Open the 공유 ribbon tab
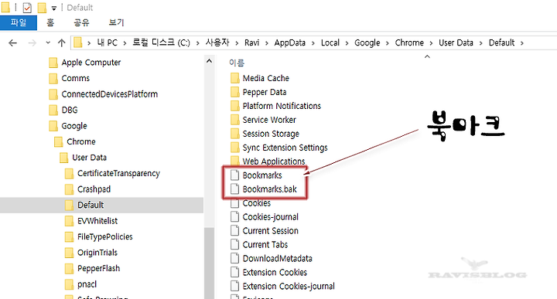 [81, 22]
